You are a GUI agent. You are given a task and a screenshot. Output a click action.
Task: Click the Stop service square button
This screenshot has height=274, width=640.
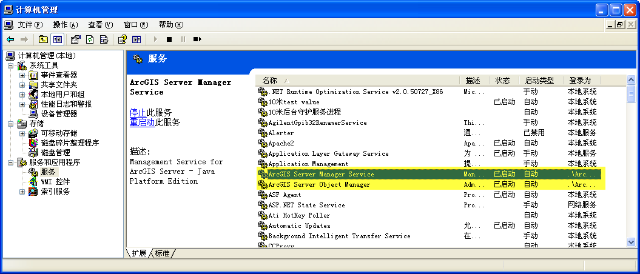point(169,39)
